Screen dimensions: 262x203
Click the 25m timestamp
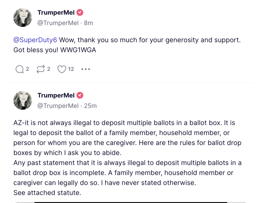[90, 106]
